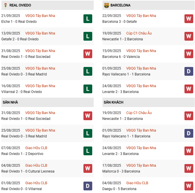This screenshot has height=193, width=195.
Task: Click the Barcelona club crest icon
Action: pyautogui.click(x=106, y=5)
